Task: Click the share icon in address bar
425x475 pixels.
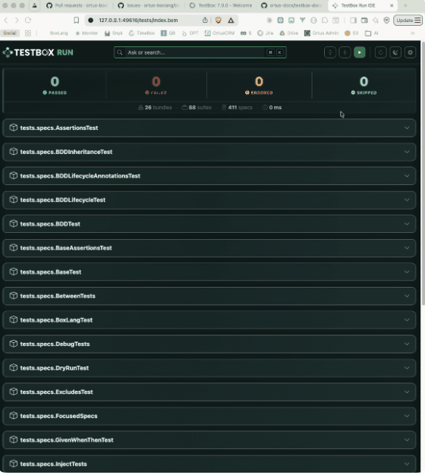Action: [x=205, y=20]
